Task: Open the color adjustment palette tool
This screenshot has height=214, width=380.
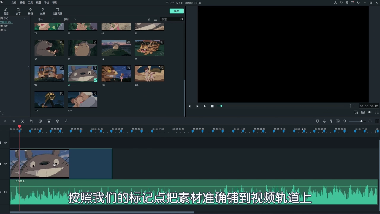Action: tap(40, 121)
